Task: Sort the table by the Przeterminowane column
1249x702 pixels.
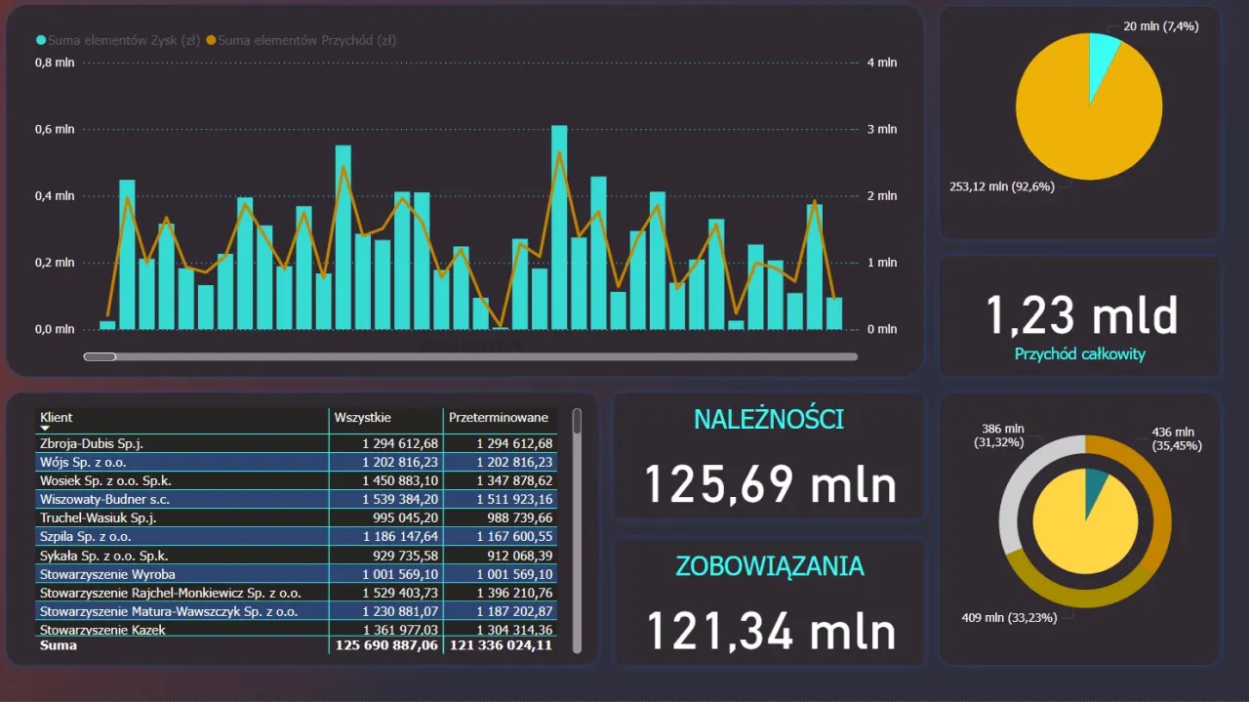Action: coord(499,417)
